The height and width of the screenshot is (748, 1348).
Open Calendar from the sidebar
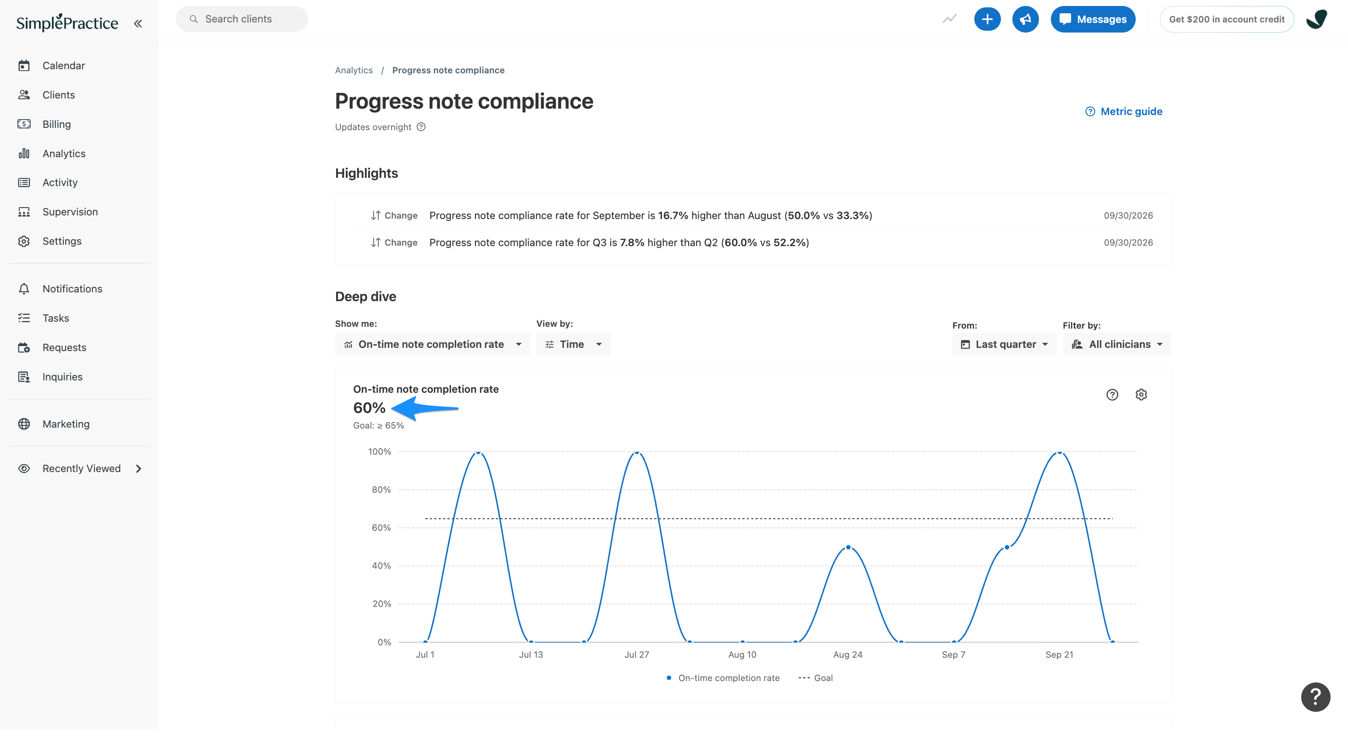click(63, 66)
